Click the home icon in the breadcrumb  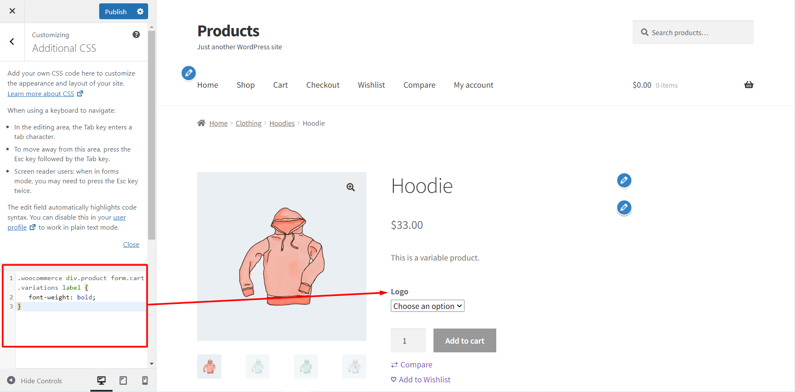coord(201,123)
